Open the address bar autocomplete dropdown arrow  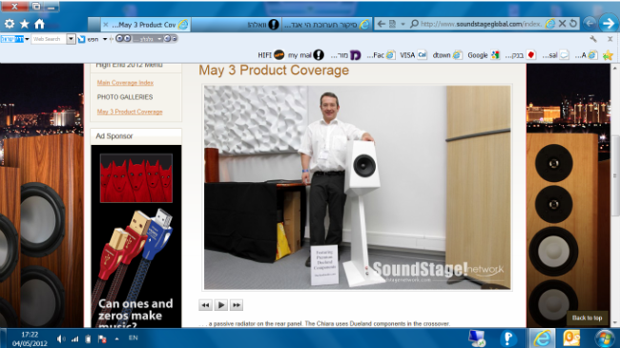coord(403,24)
